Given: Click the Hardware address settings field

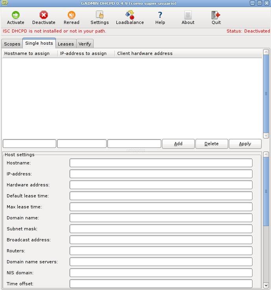Looking at the screenshot, I should pyautogui.click(x=161, y=185).
